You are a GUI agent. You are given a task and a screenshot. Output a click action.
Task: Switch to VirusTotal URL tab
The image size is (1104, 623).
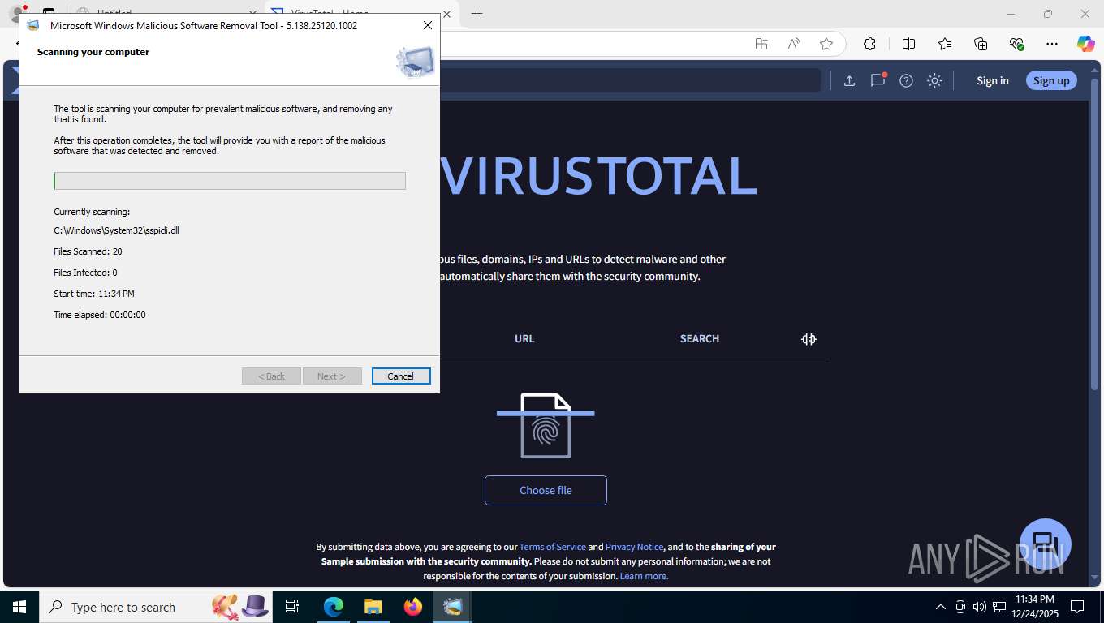pyautogui.click(x=524, y=339)
